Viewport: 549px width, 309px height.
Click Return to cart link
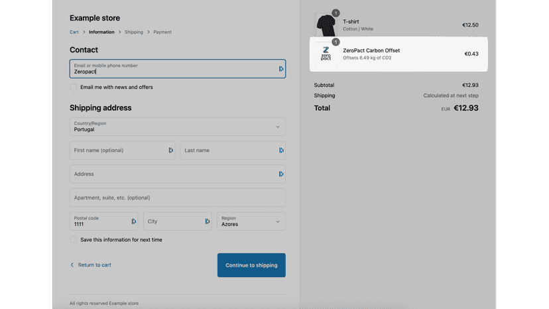click(x=95, y=265)
